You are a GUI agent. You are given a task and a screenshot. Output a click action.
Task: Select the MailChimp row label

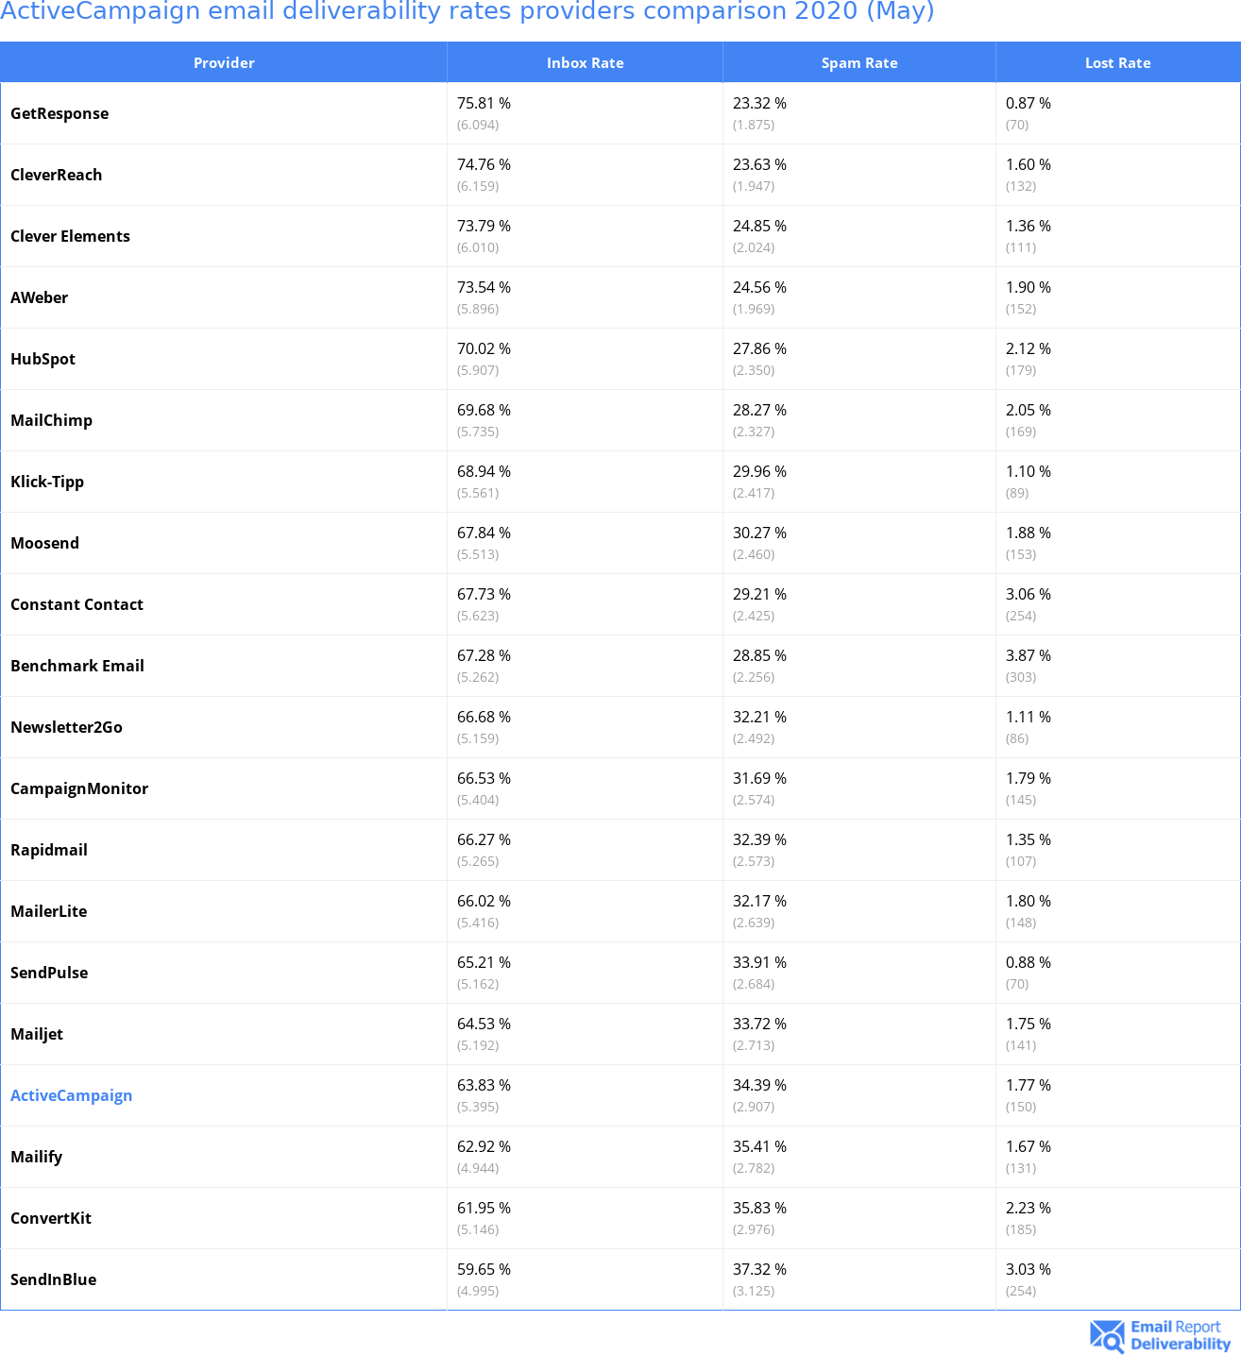(51, 420)
